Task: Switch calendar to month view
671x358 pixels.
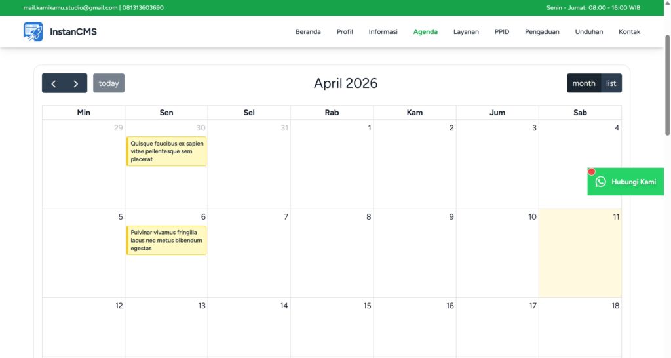Action: point(583,83)
